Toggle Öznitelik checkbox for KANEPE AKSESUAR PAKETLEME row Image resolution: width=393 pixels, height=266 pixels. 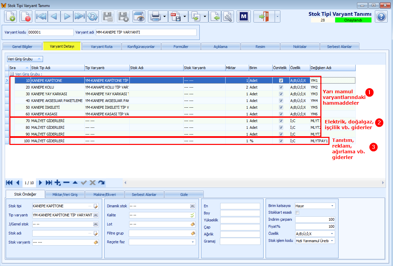[281, 101]
